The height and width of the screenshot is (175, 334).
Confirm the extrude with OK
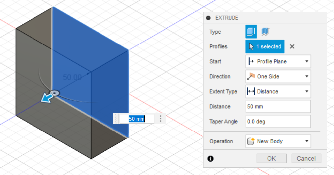point(271,159)
